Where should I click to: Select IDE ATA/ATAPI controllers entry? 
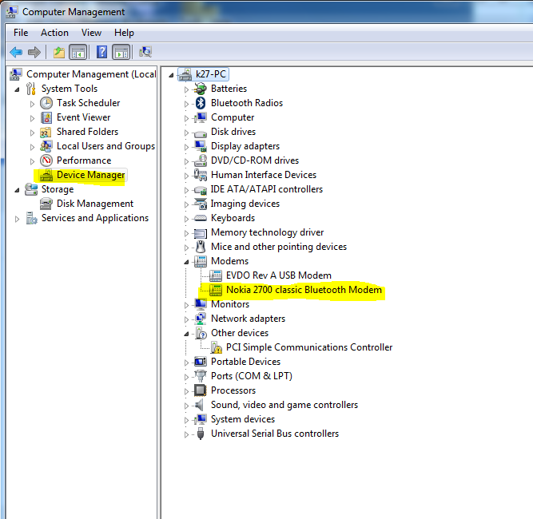(x=267, y=189)
